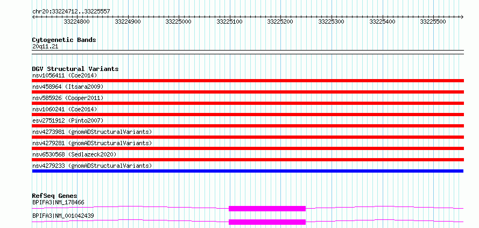Viewport: 479px width, 228px height.
Task: Click ruler tick label 33225400
Action: click(382, 22)
